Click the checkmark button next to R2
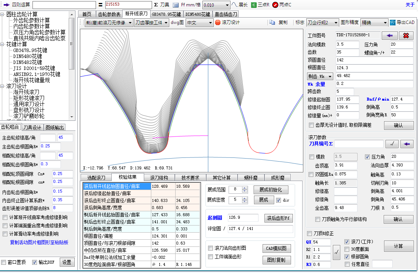This screenshot has height=273, width=418. pyautogui.click(x=337, y=252)
